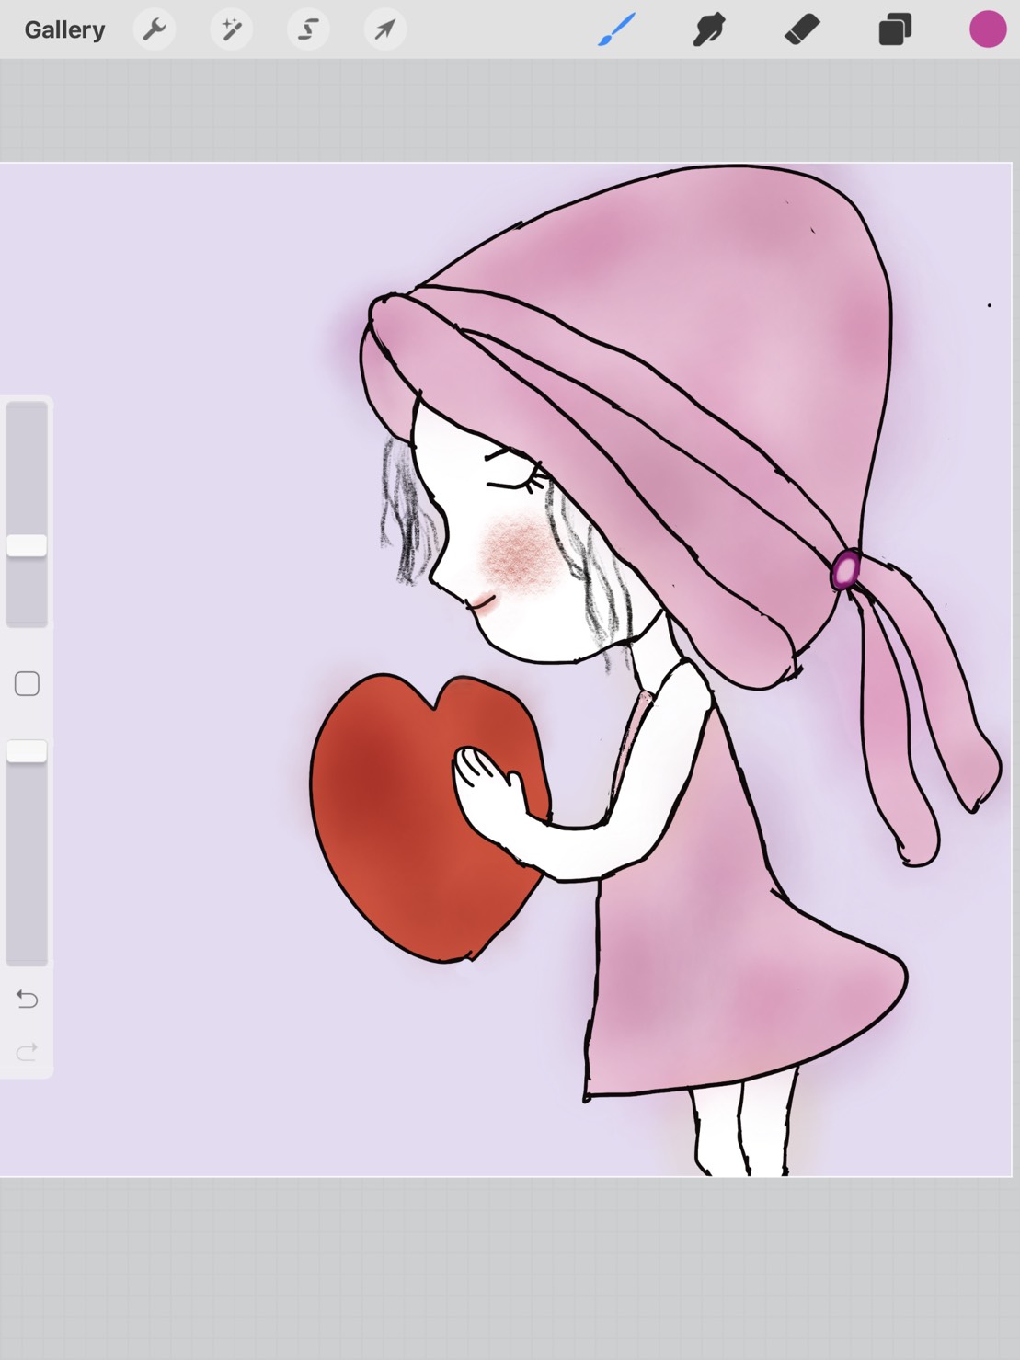
Task: Select the Brush tool
Action: 616,29
